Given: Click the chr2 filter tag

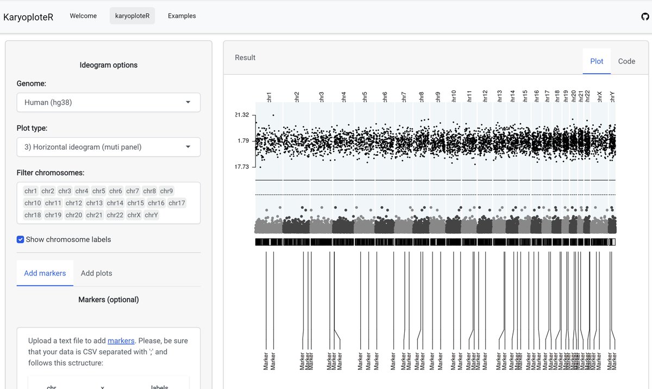Looking at the screenshot, I should pos(48,191).
